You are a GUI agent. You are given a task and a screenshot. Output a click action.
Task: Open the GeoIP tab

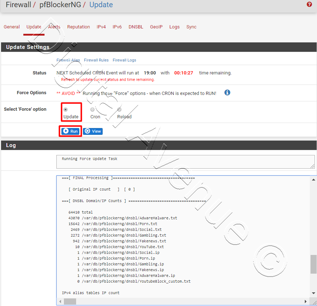tap(156, 27)
